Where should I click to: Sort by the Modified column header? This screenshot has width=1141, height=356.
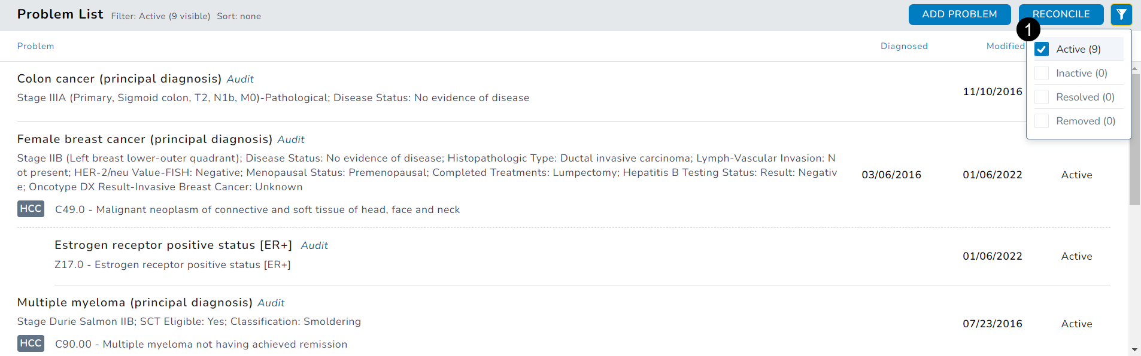tap(1006, 46)
